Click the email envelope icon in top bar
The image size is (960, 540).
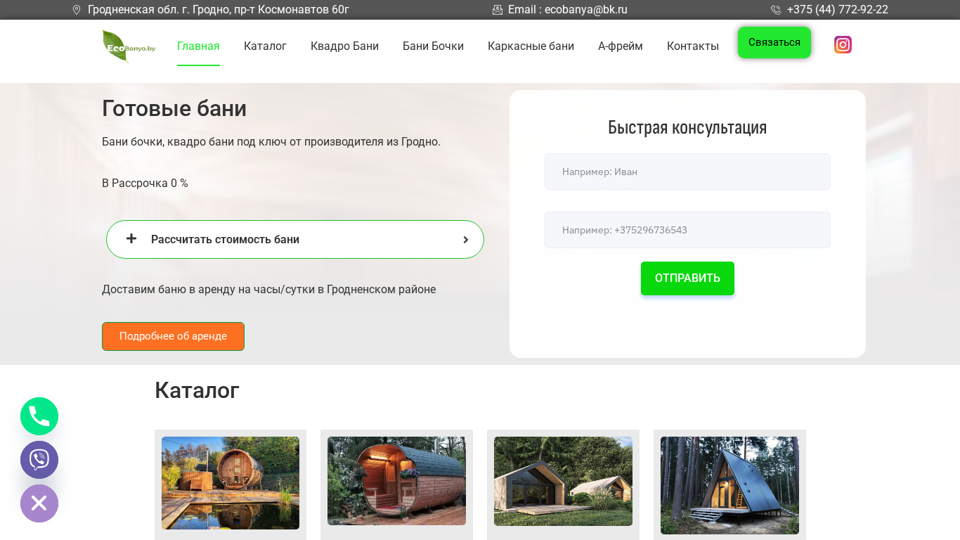498,10
